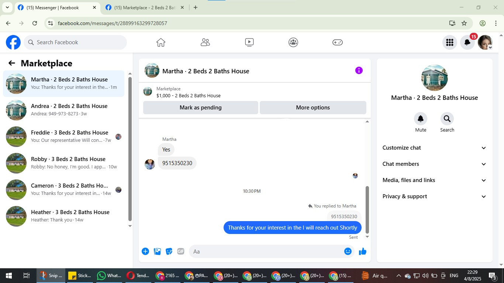Open Windows Start menu
This screenshot has width=504, height=283.
pyautogui.click(x=9, y=276)
